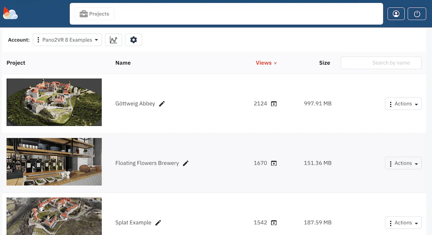Open the Splat Example thumbnail
Screen dimensions: 432x235
pyautogui.click(x=54, y=216)
